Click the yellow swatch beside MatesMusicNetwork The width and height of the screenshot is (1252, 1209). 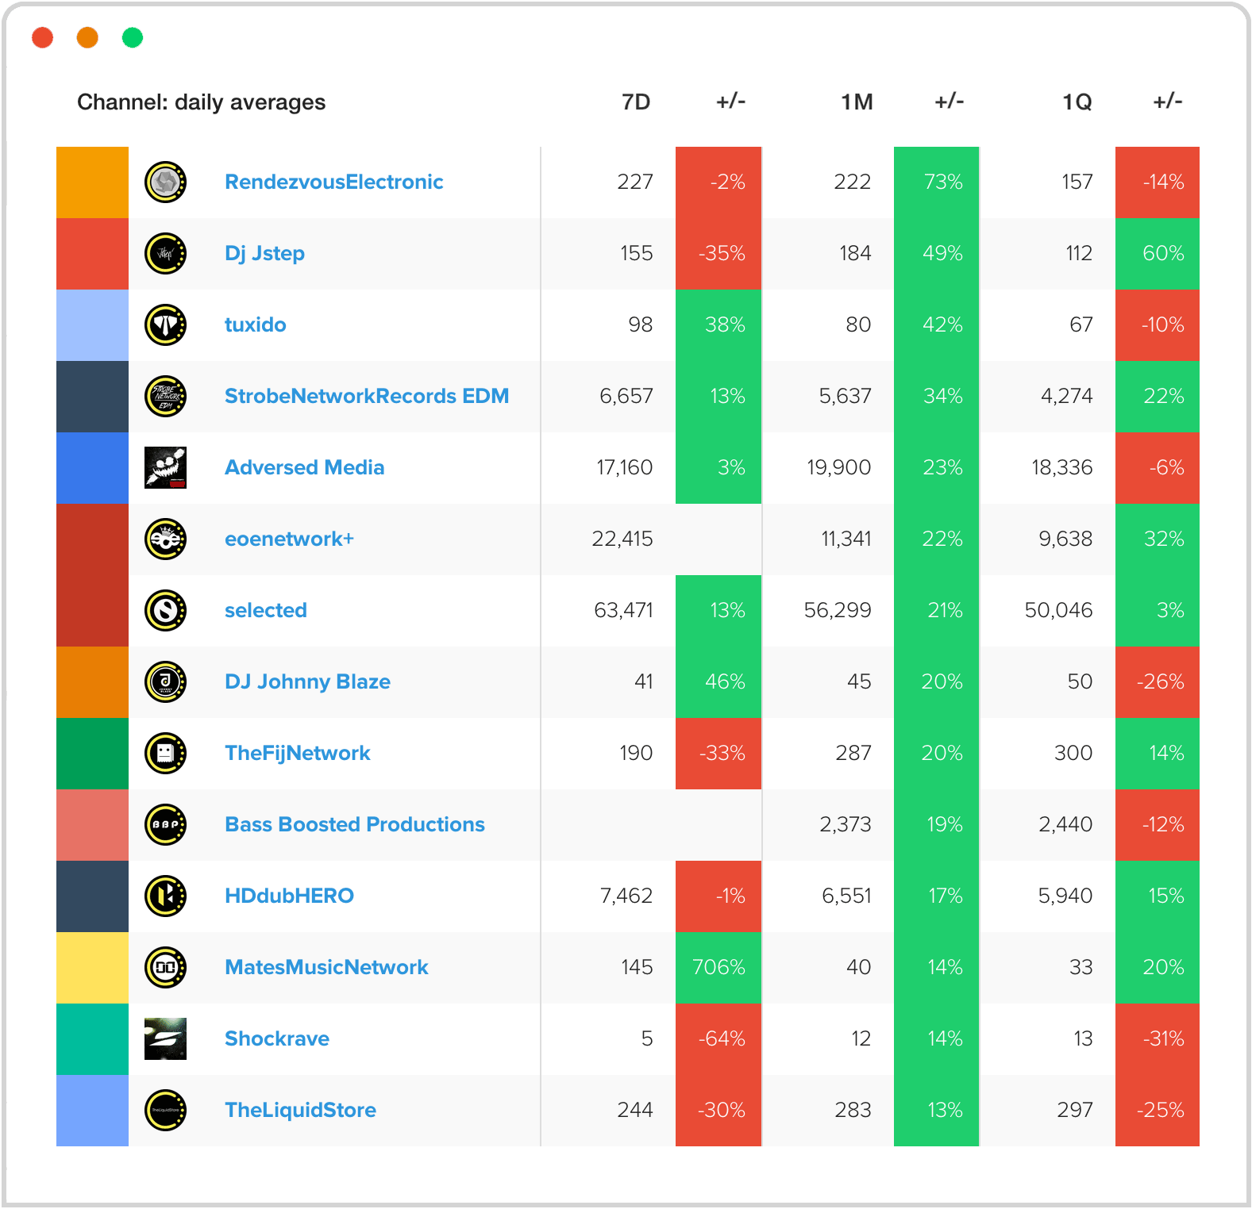click(92, 968)
